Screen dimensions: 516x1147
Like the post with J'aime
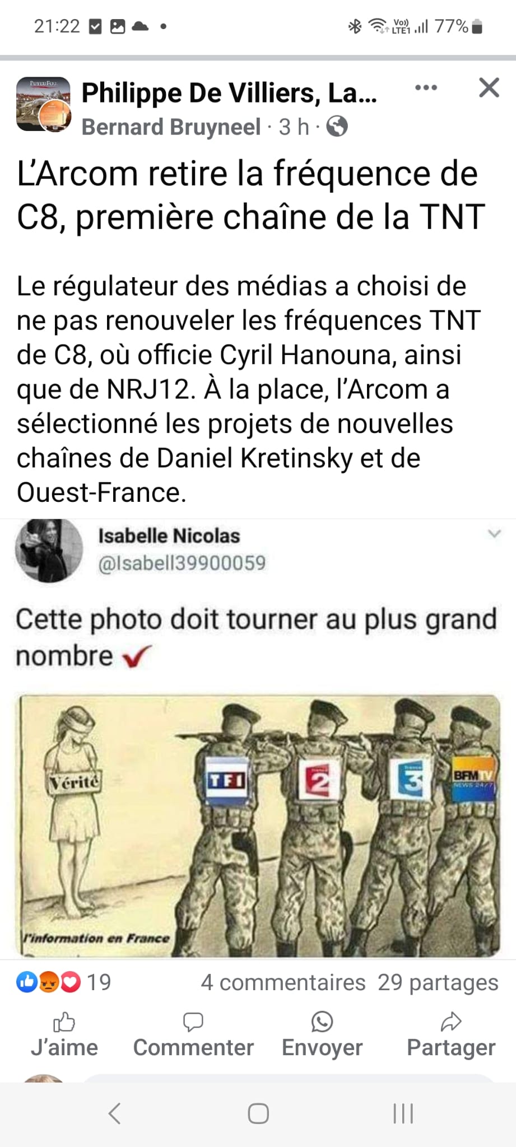coord(64,1036)
